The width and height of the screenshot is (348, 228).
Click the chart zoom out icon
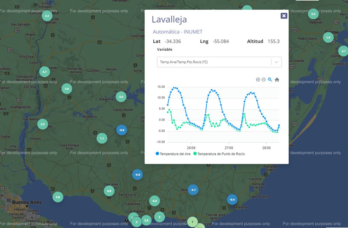(x=264, y=80)
